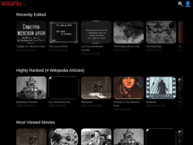
Task: Open Les Cinq Gentlemen maudits title
Action: (x=92, y=48)
